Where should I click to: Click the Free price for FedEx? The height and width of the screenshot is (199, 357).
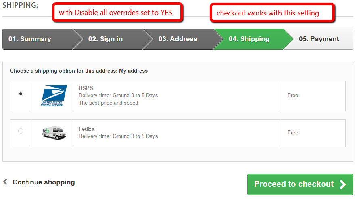pos(293,132)
